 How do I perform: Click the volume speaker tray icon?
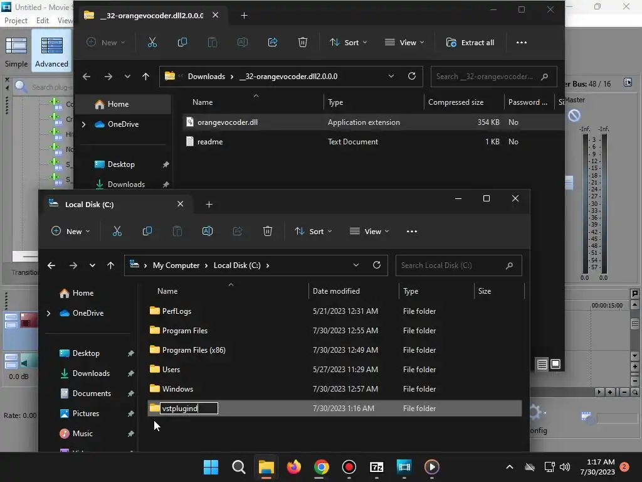565,467
